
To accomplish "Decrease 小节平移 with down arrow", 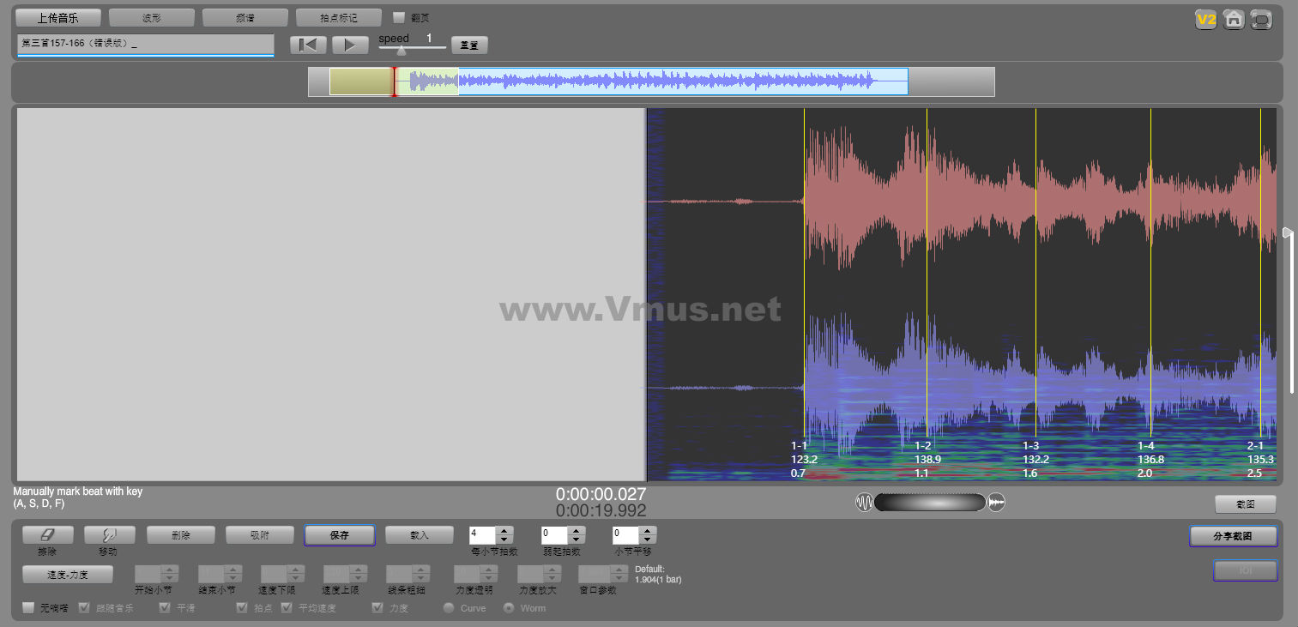I will coord(648,540).
